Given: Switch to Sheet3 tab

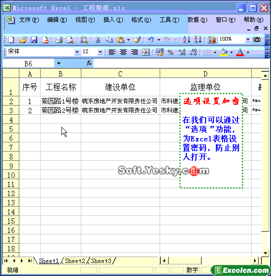Looking at the screenshot, I should pyautogui.click(x=101, y=261).
